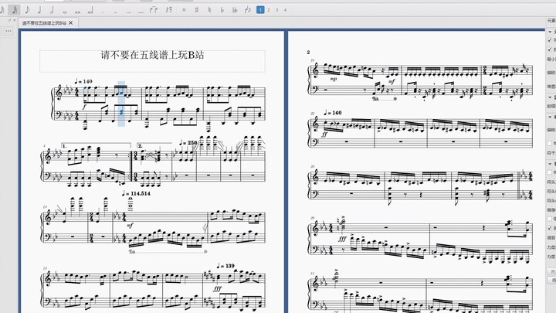Select the mp dynamic on page 2
Image resolution: width=556 pixels, height=313 pixels.
pos(334,80)
